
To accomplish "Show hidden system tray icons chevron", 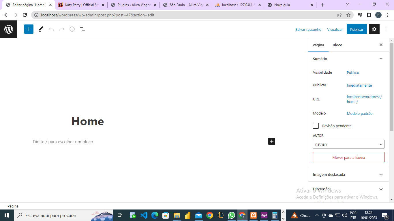I will point(317,215).
